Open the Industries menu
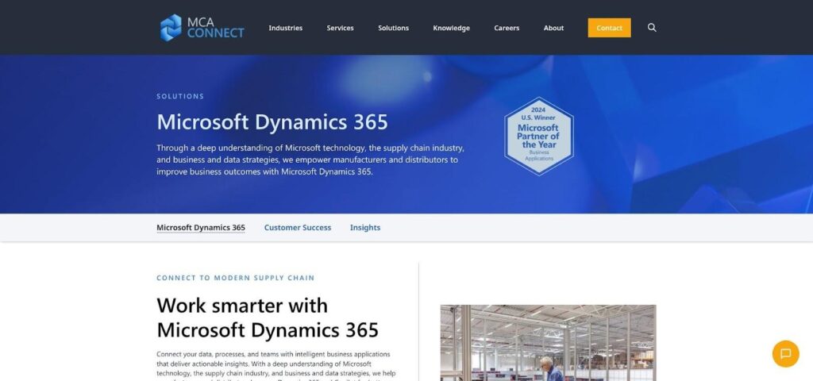 285,28
